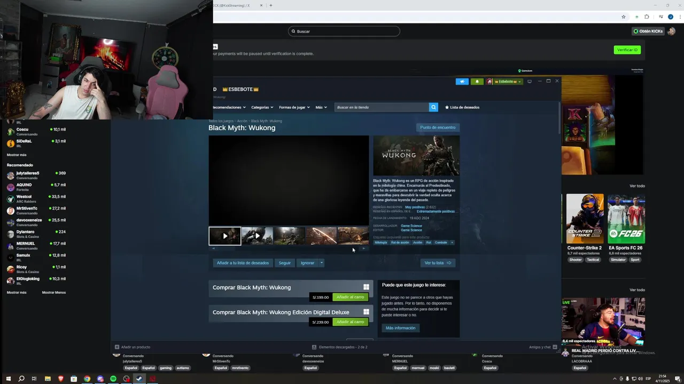This screenshot has height=384, width=684.
Task: Click the store search magnifier button
Action: (433, 107)
